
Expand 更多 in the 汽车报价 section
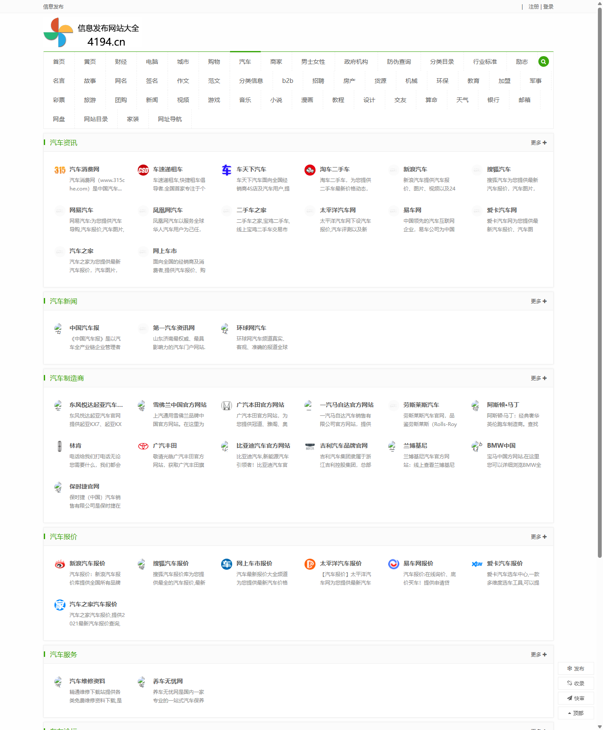tap(538, 537)
